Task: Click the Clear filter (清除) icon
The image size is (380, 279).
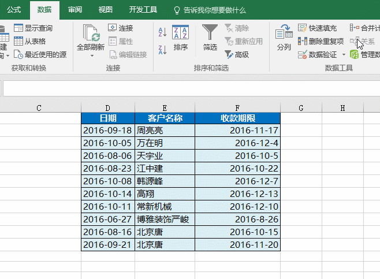Action: tap(229, 28)
